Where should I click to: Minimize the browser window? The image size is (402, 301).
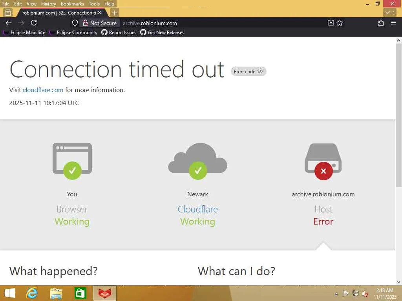[x=367, y=4]
